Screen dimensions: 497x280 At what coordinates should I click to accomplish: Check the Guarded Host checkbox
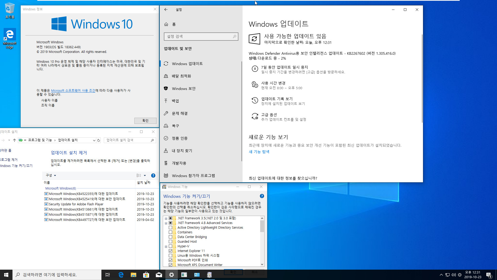click(x=170, y=242)
